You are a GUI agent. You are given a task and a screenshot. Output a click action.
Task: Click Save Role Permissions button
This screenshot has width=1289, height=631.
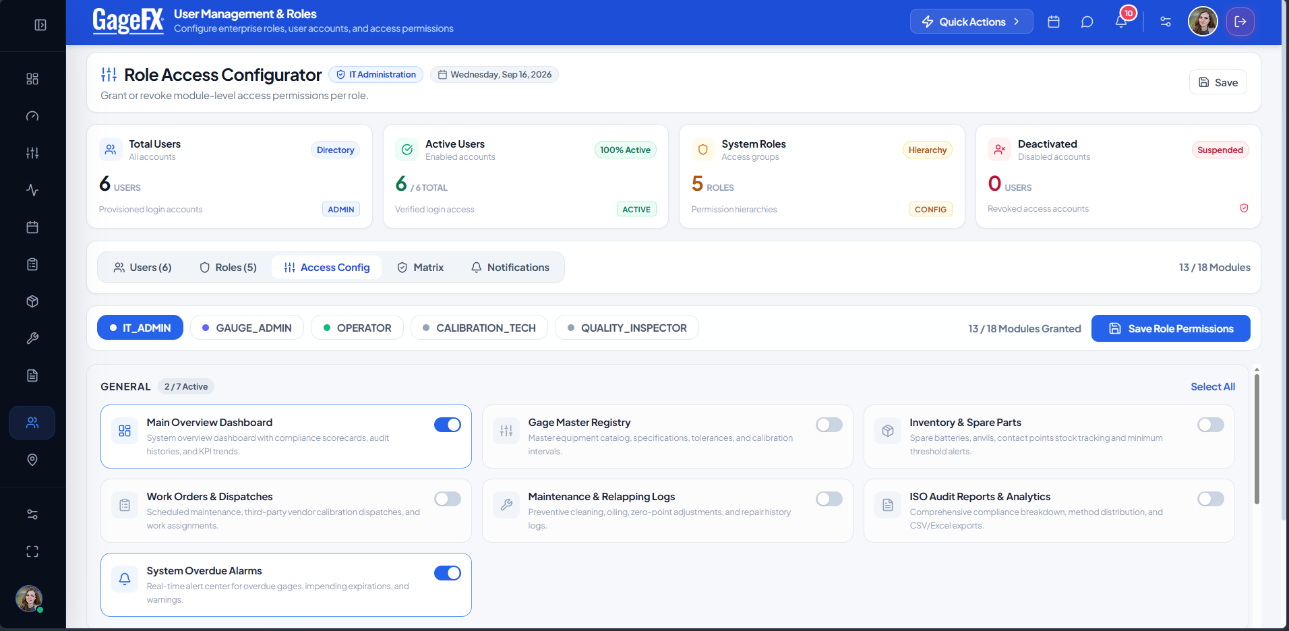(x=1170, y=328)
